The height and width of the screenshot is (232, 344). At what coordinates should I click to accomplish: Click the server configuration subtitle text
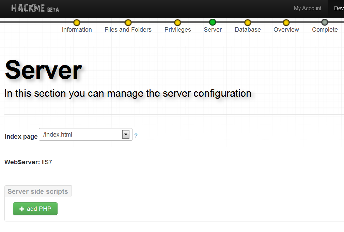[128, 93]
